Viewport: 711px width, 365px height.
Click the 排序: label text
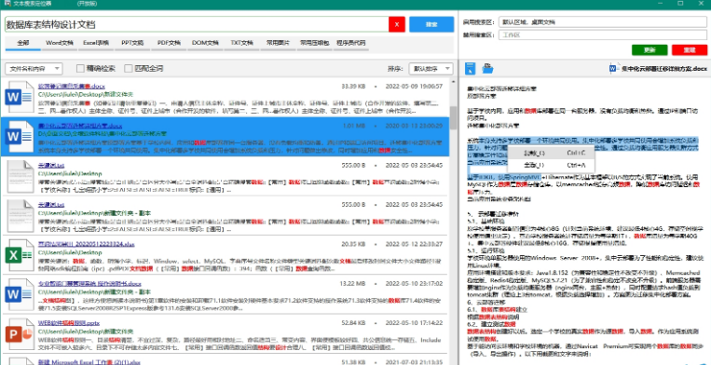tap(395, 69)
